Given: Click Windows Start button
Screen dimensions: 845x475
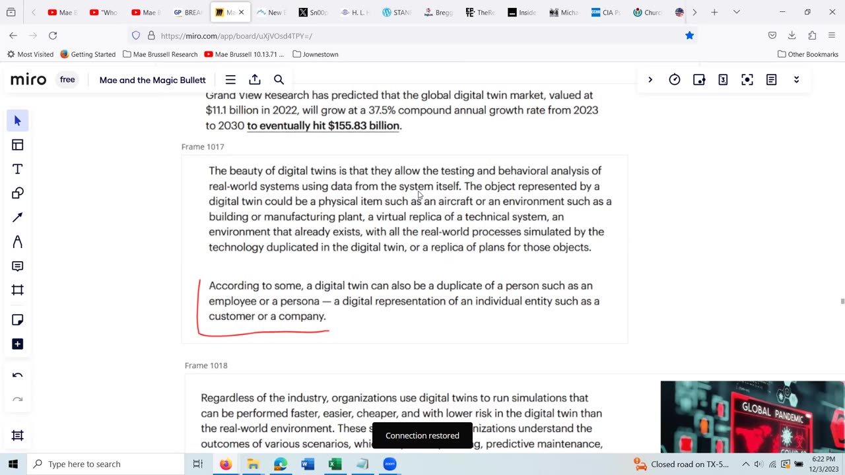Looking at the screenshot, I should click(13, 464).
